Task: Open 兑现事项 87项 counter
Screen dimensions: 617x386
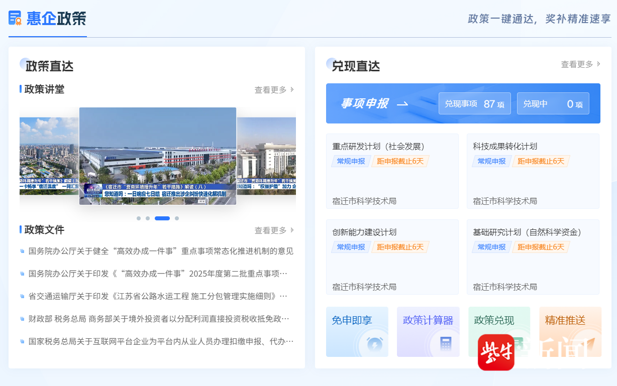Action: [x=475, y=103]
